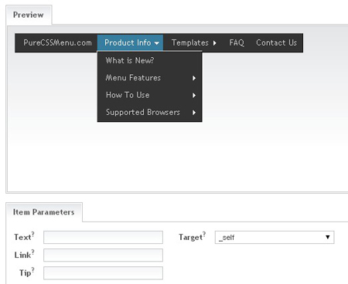Click the Tip label help question mark
The width and height of the screenshot is (348, 284).
[33, 269]
